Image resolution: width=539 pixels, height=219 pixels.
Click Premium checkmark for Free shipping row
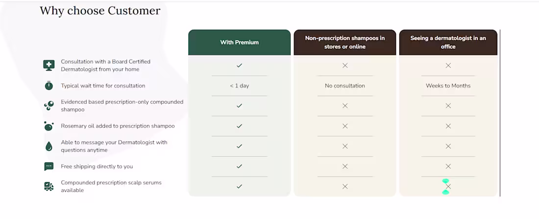coord(240,166)
